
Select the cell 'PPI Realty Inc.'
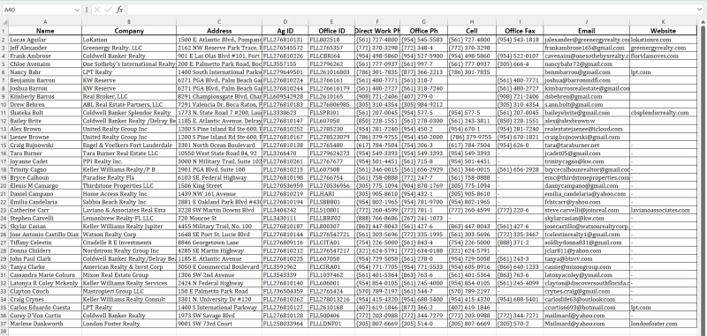129,161
